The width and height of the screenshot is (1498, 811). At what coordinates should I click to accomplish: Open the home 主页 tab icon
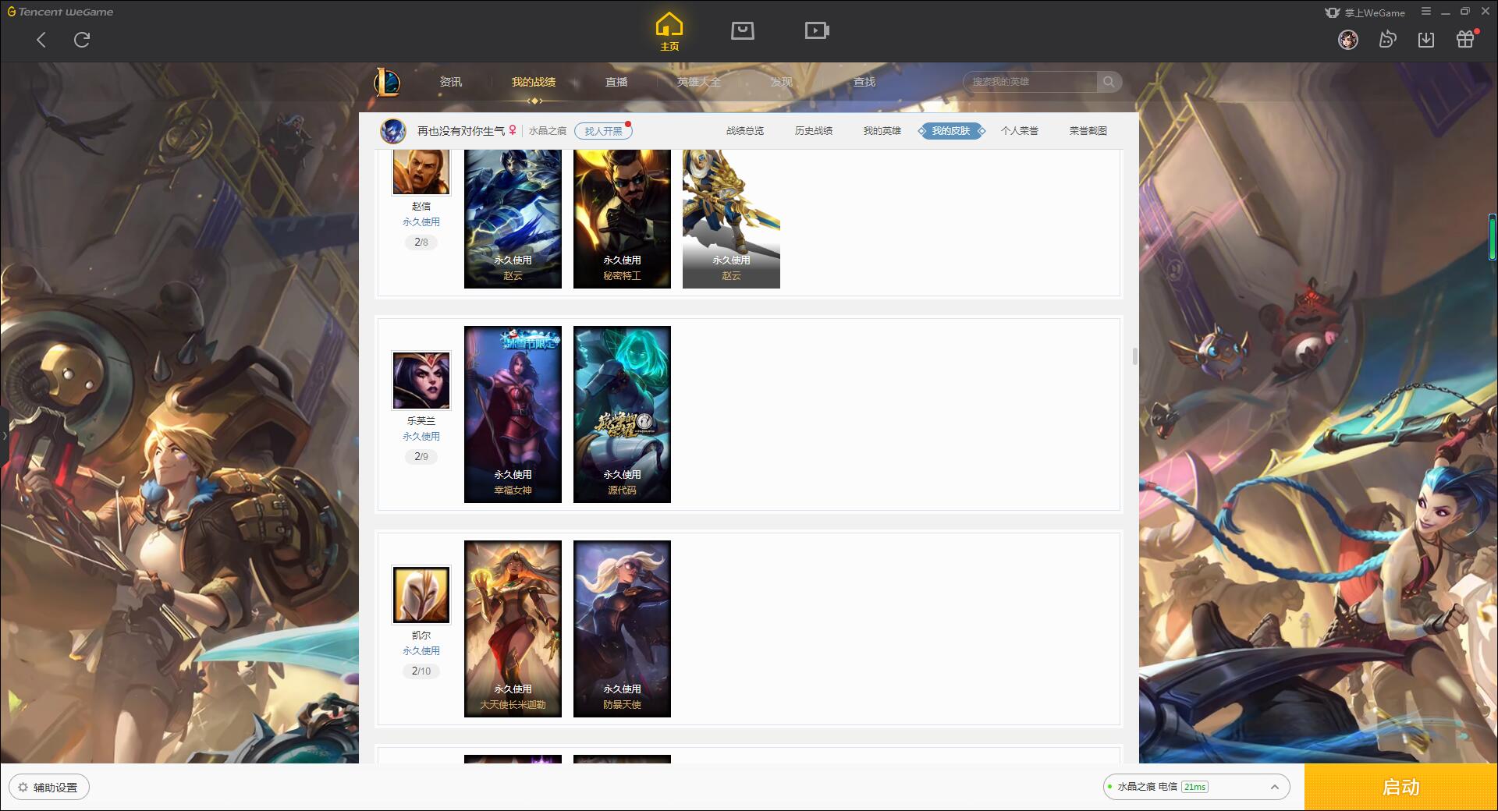pyautogui.click(x=669, y=31)
